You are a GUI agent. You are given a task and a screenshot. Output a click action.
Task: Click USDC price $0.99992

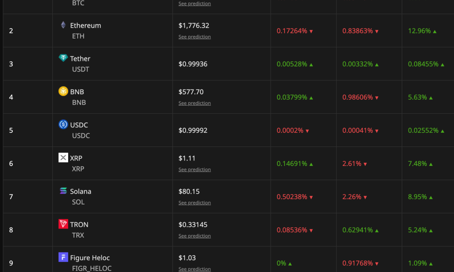[193, 131]
